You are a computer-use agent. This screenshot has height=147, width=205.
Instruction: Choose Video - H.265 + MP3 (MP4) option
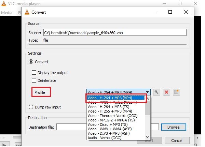[116, 111]
